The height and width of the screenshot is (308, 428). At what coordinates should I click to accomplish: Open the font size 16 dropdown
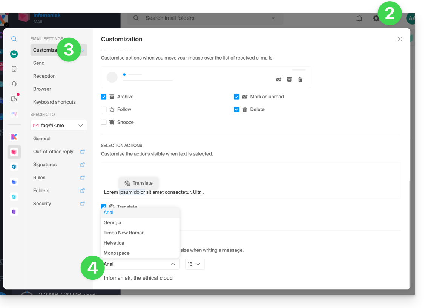[x=195, y=264]
